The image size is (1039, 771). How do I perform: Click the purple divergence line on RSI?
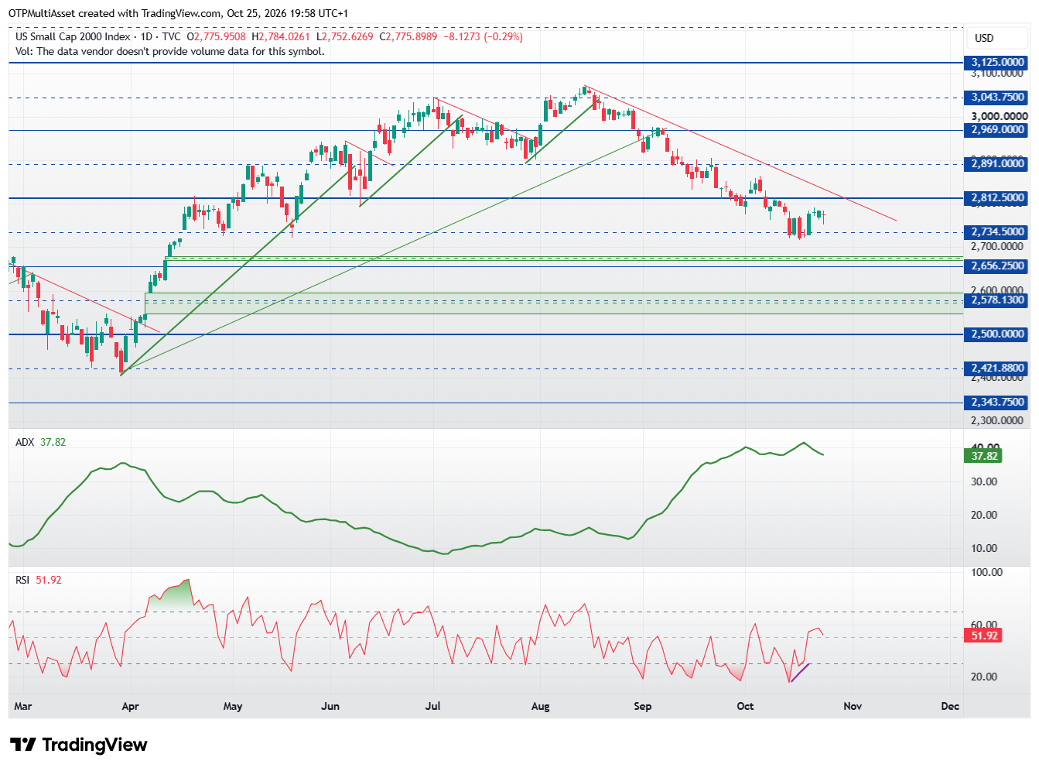pos(800,673)
